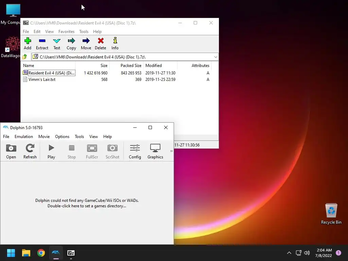Open Config in Dolphin toolbar
The width and height of the screenshot is (348, 261).
[135, 151]
